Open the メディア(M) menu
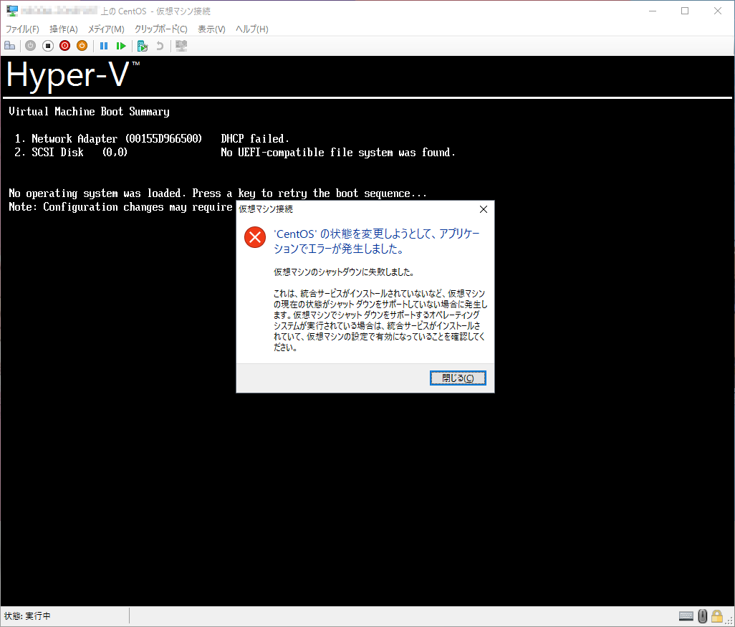This screenshot has width=735, height=627. point(107,29)
